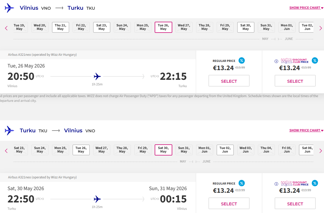
Task: Expand the Vilnius to Turku price chart
Action: pos(306,8)
